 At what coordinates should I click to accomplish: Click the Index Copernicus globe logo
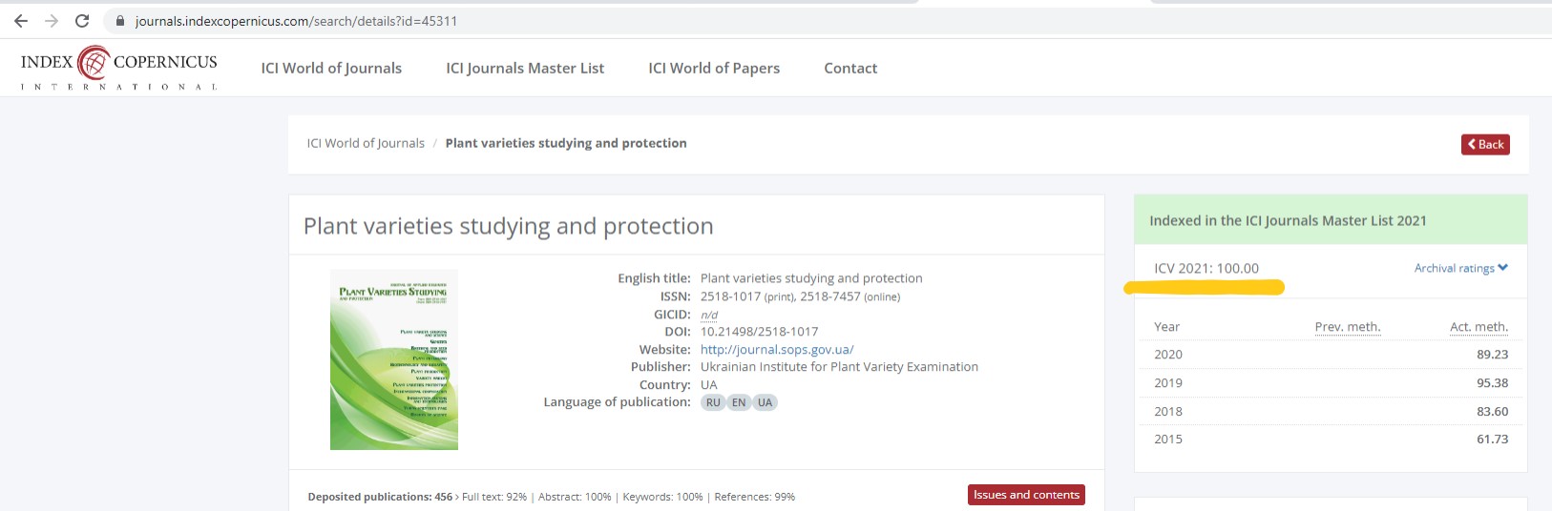click(x=94, y=63)
